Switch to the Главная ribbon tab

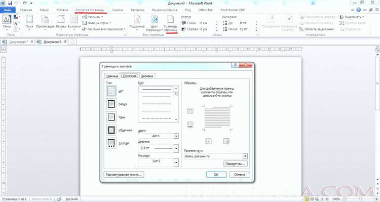pyautogui.click(x=26, y=10)
